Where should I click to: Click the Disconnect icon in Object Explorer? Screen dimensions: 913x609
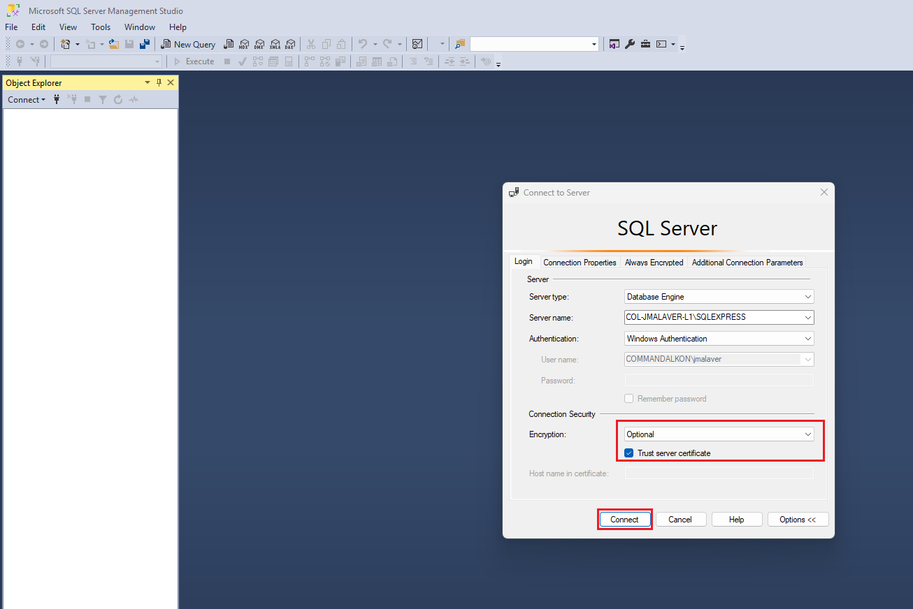pyautogui.click(x=72, y=100)
